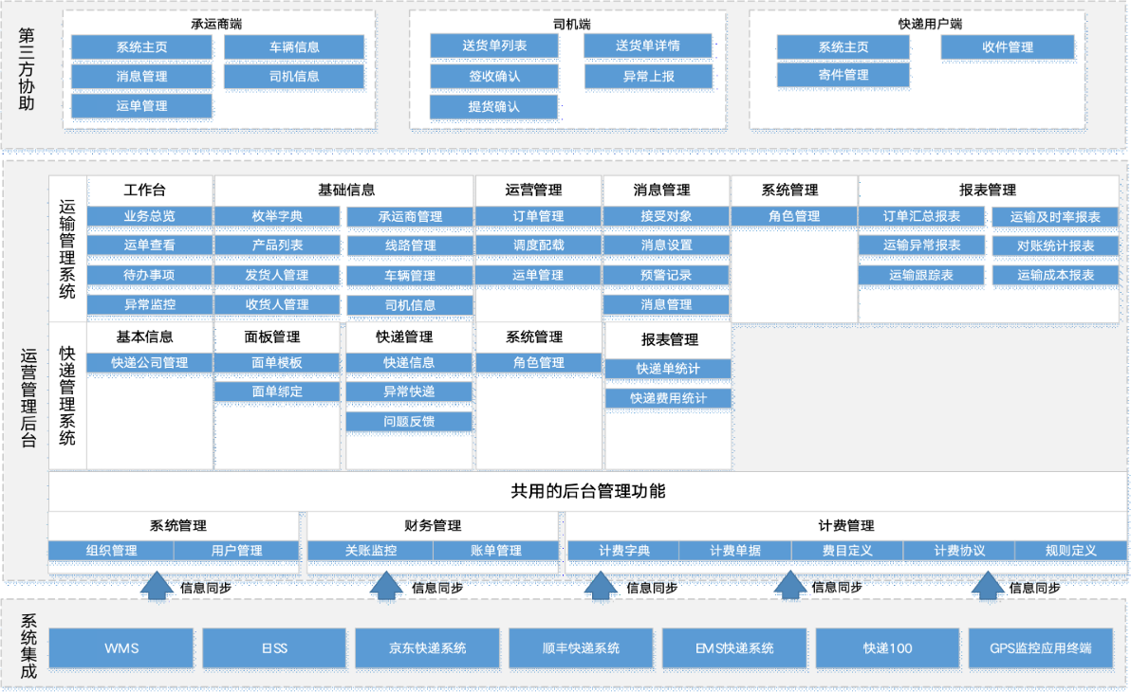Click the 快递公司管理 box
Screen dimensions: 1131x692
click(149, 362)
